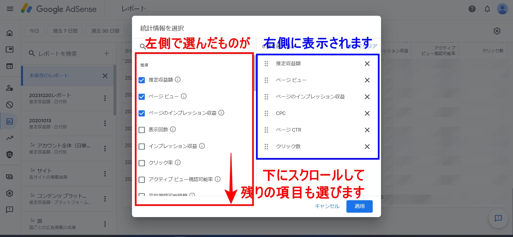Click metrics list scrollbar in dialog
Image resolution: width=513 pixels, height=237 pixels.
coord(255,73)
